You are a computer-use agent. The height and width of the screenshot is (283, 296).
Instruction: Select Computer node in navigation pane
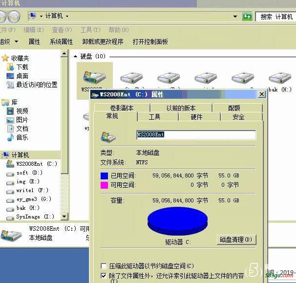16,155
